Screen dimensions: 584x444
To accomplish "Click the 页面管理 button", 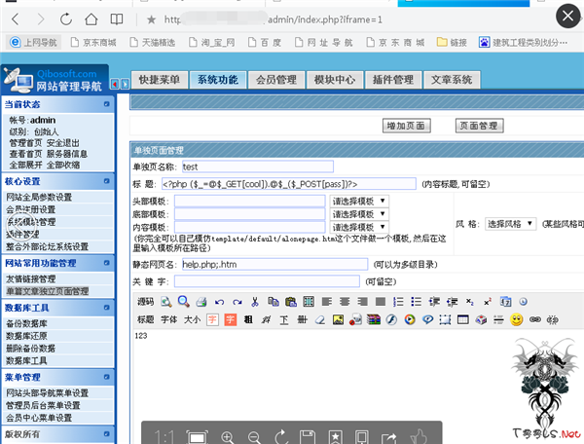I will [x=479, y=126].
